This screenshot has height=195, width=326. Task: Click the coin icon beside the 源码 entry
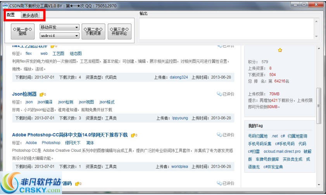[78, 184]
